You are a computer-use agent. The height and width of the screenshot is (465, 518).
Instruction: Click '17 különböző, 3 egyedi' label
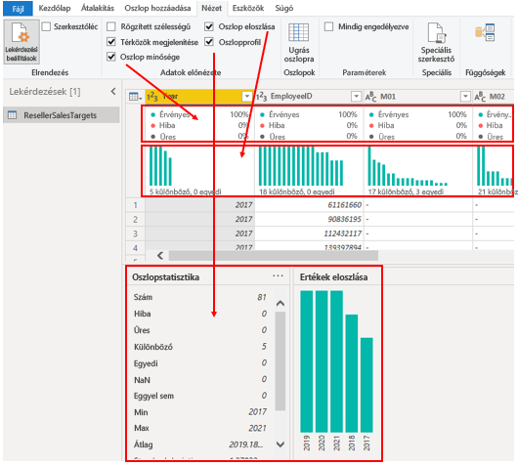pyautogui.click(x=406, y=191)
